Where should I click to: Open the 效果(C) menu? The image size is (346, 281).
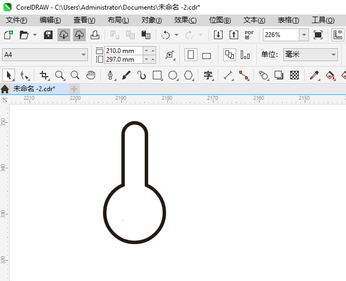click(x=185, y=20)
